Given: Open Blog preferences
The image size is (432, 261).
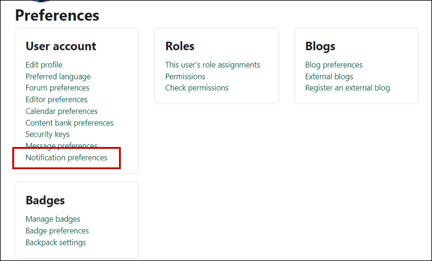Looking at the screenshot, I should pos(334,64).
